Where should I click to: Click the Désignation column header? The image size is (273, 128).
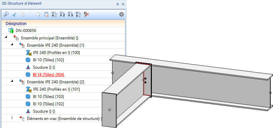coord(63,23)
